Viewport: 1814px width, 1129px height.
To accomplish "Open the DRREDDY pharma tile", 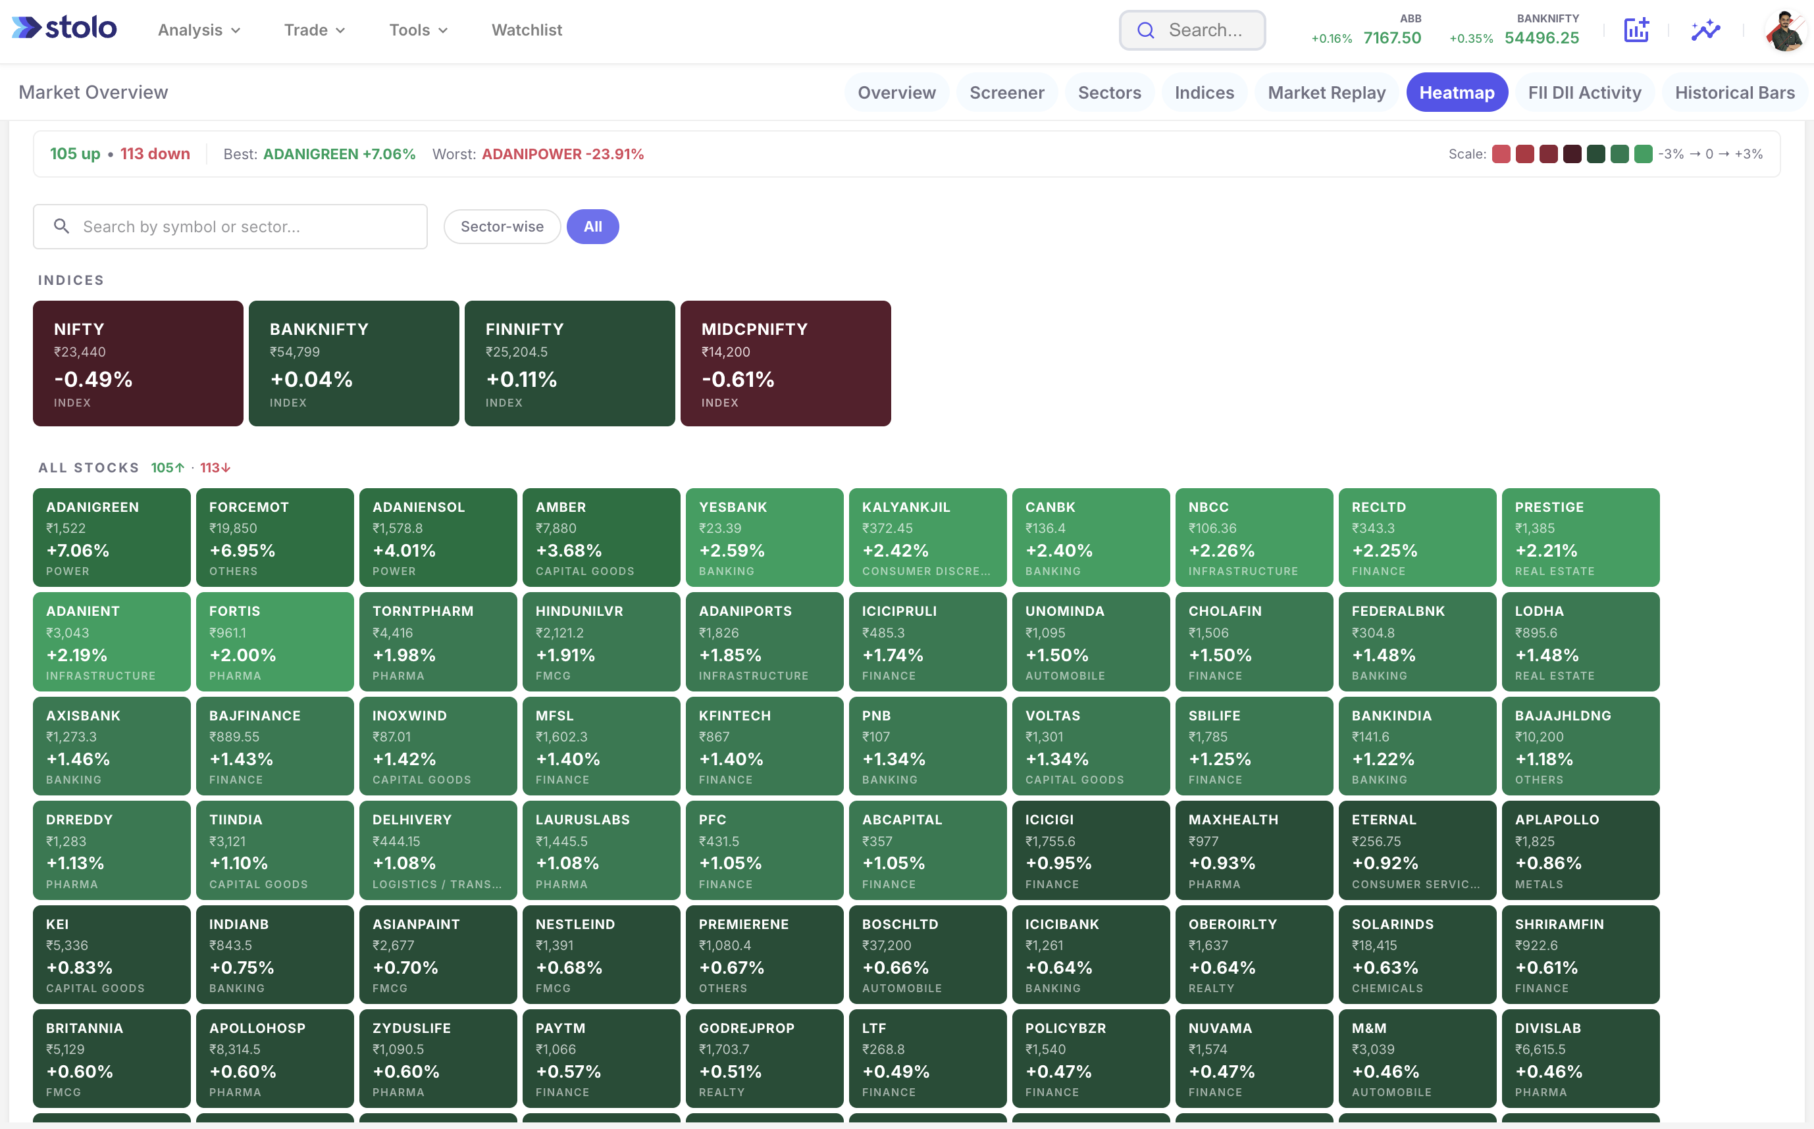I will [112, 850].
